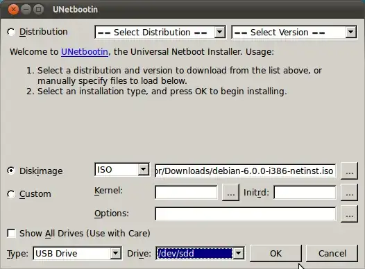Screen dimensions: 365x269
Task: Close the UNetbootin window
Action: [x=13, y=10]
